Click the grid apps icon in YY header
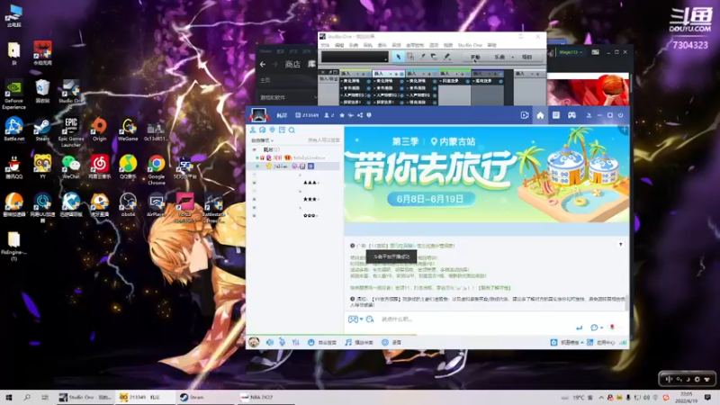Image resolution: width=720 pixels, height=405 pixels. click(555, 115)
